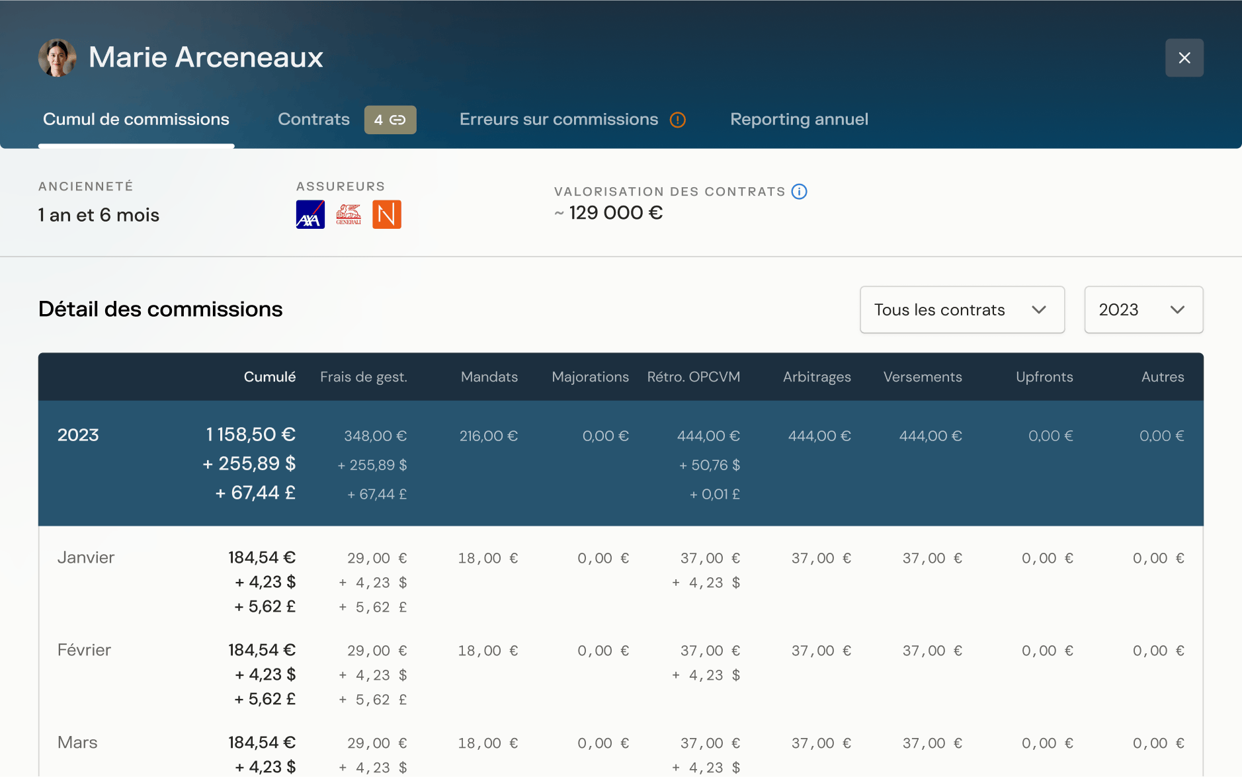This screenshot has height=777, width=1242.
Task: Click the + 0,01 £ Rétro OPCVM value
Action: [714, 494]
